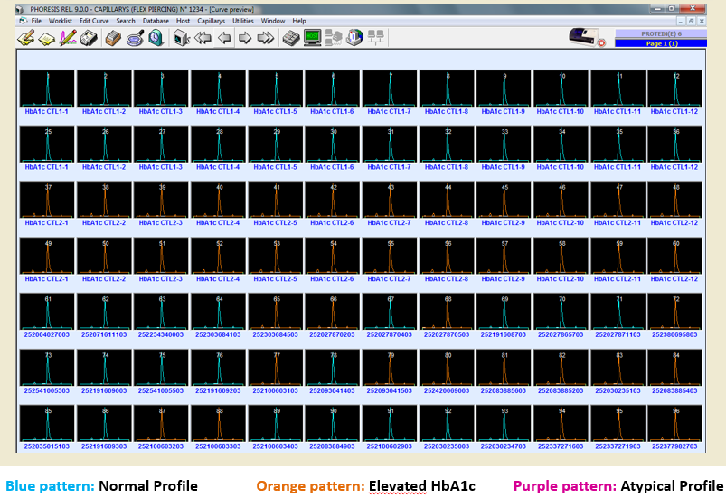The image size is (726, 498).
Task: Open the Utilities menu
Action: [x=243, y=20]
